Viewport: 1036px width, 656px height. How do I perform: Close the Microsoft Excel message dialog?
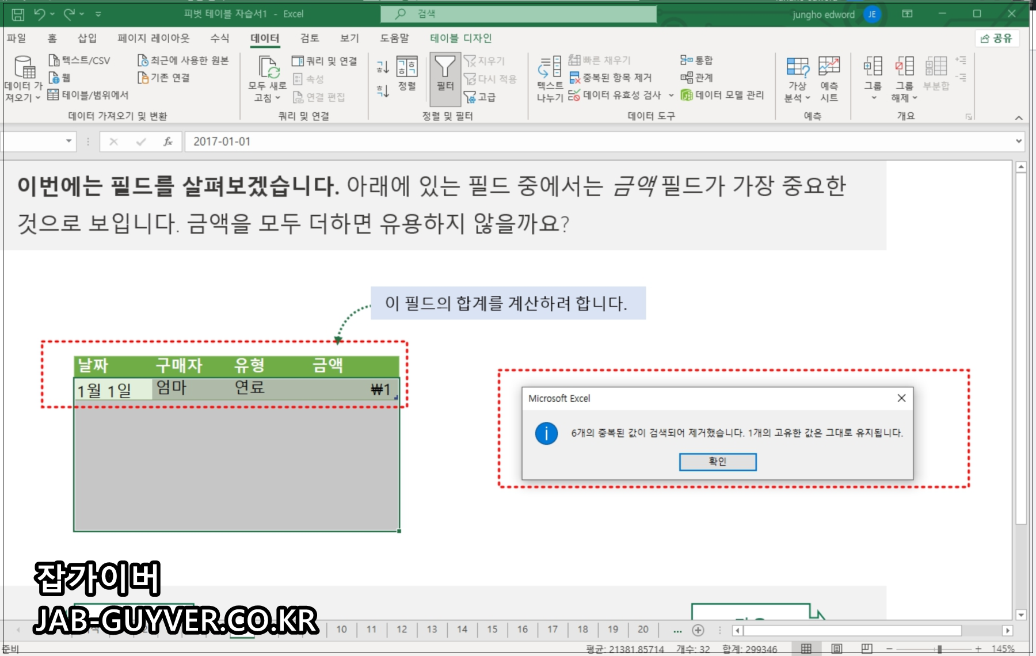(901, 398)
